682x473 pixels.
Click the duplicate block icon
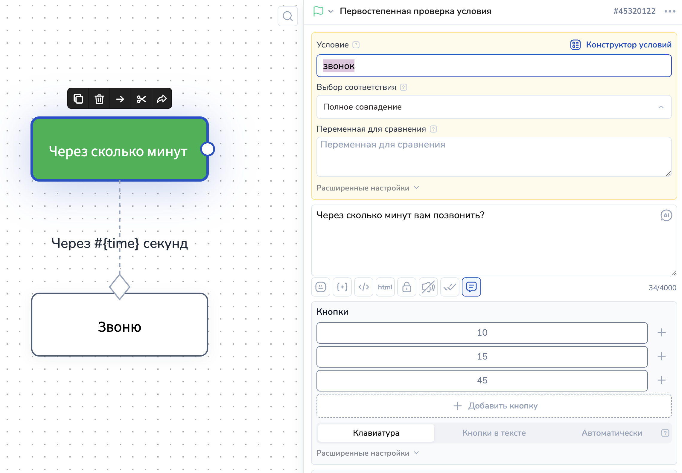pyautogui.click(x=78, y=99)
